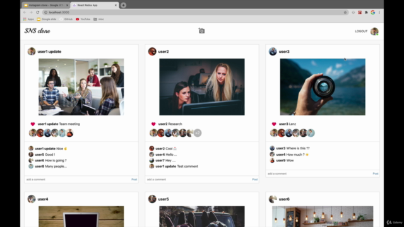Click user9 avatar on 'Wow' comment
404x227 pixels.
[x=272, y=160]
